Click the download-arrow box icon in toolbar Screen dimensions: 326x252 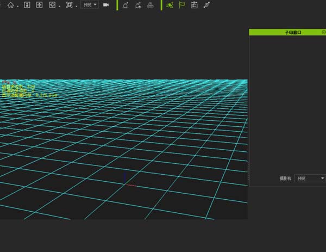pos(27,5)
